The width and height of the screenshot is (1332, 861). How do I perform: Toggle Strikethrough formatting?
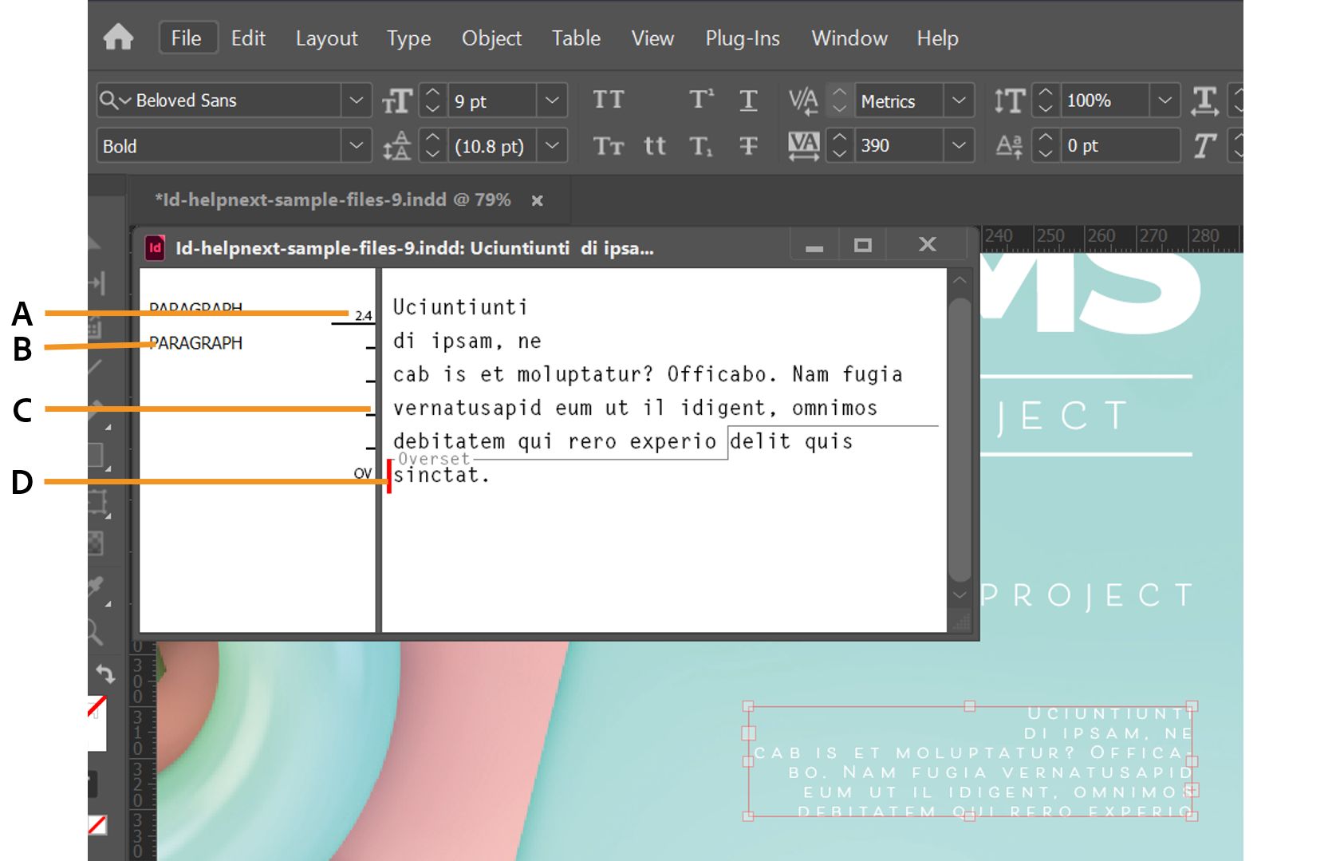click(x=748, y=146)
